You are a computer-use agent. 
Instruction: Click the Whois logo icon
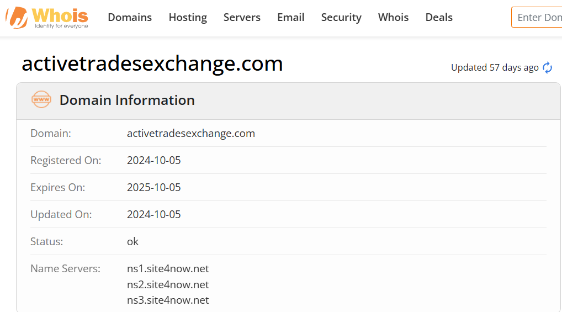[47, 17]
